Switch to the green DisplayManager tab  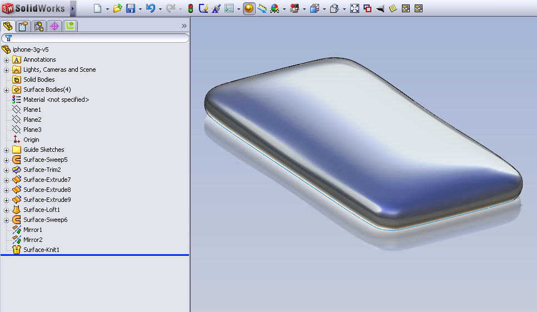70,26
